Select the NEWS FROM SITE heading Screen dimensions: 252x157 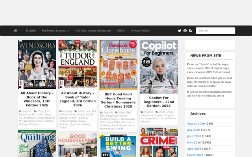(206, 56)
